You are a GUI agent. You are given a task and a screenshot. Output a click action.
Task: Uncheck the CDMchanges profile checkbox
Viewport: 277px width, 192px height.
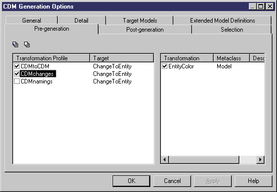[17, 74]
